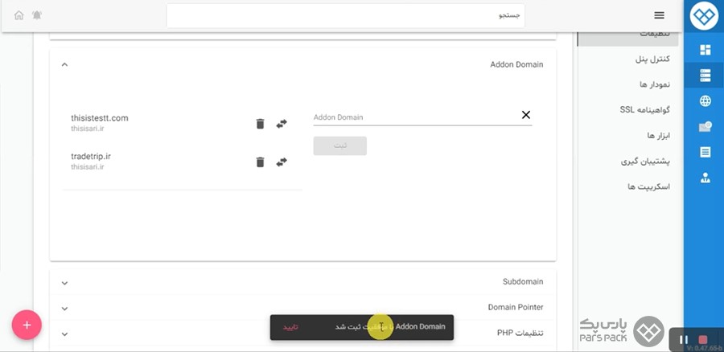Stop the screen recording
Screen dimensions: 724x352
click(x=703, y=340)
